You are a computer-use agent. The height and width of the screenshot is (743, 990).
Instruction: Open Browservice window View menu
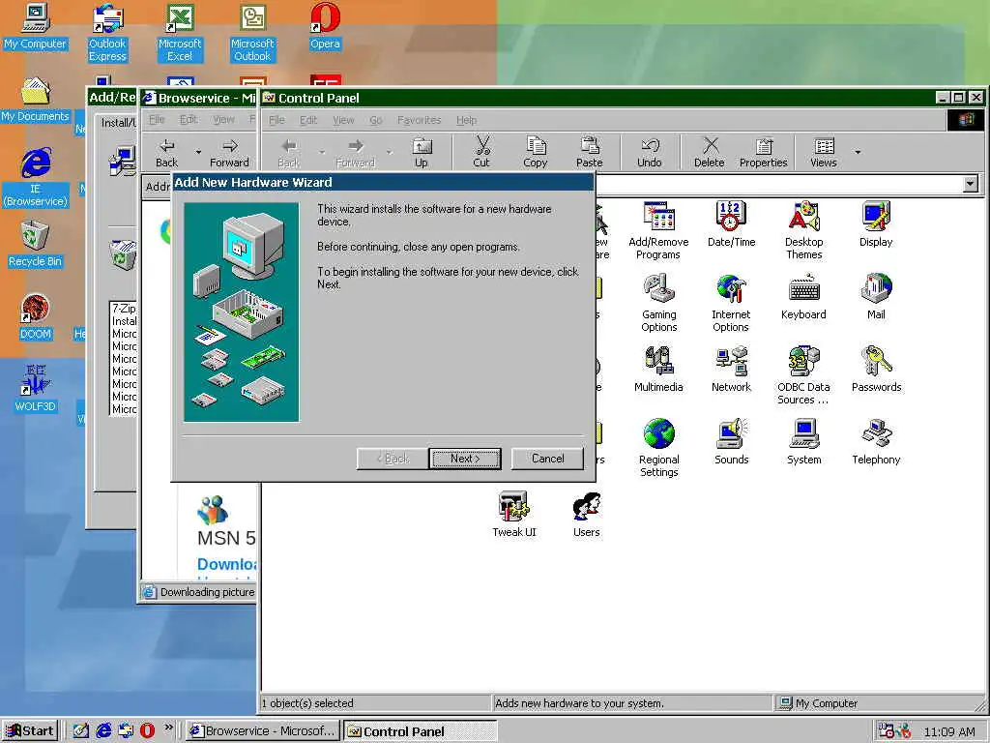(x=223, y=119)
